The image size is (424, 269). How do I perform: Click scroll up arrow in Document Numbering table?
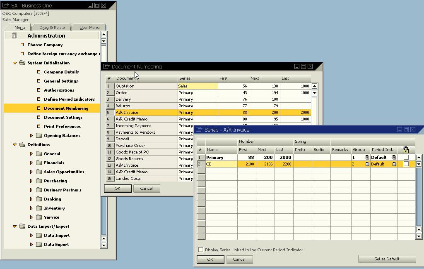tap(314, 86)
